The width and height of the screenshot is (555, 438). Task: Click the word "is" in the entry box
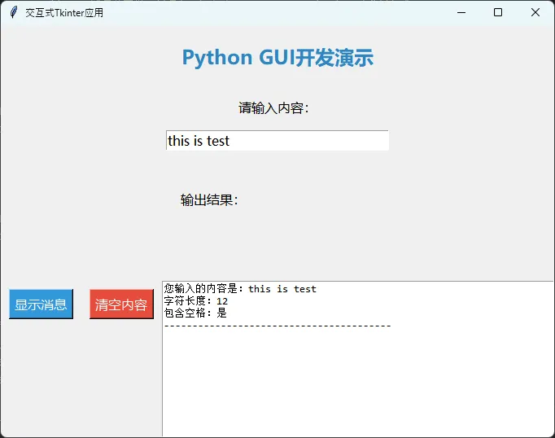click(199, 141)
